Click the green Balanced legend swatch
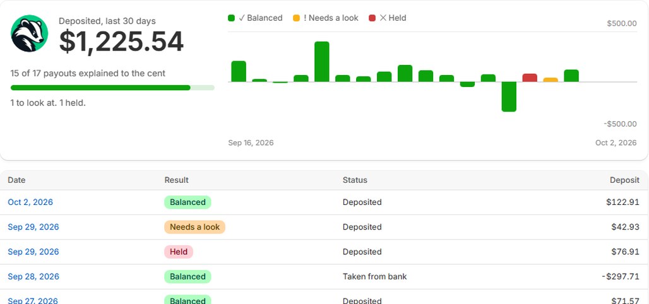This screenshot has height=304, width=649. click(x=231, y=18)
